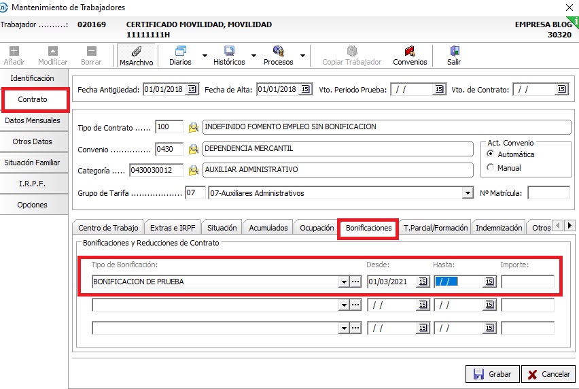This screenshot has width=579, height=389.
Task: Open the Convenios toolbar icon
Action: point(410,50)
